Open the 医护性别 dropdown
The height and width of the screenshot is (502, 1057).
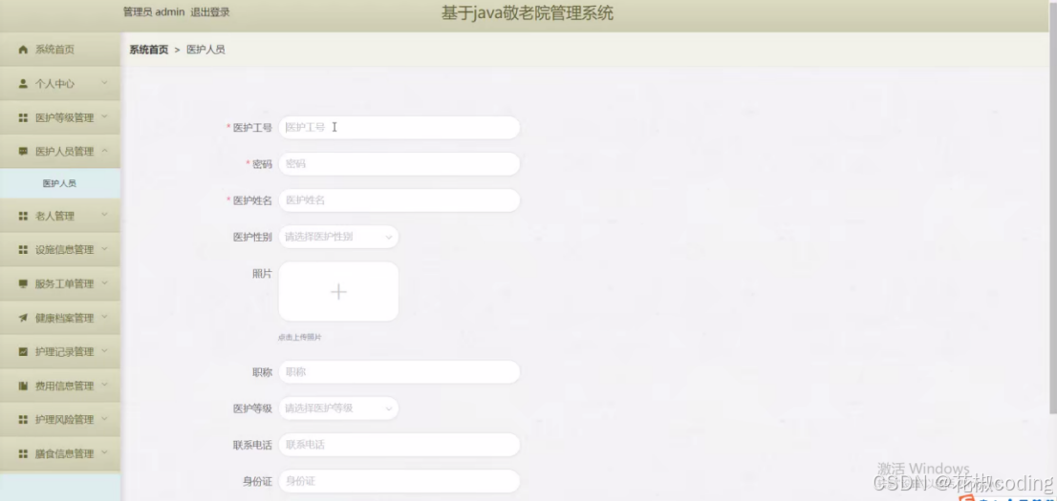pos(338,237)
